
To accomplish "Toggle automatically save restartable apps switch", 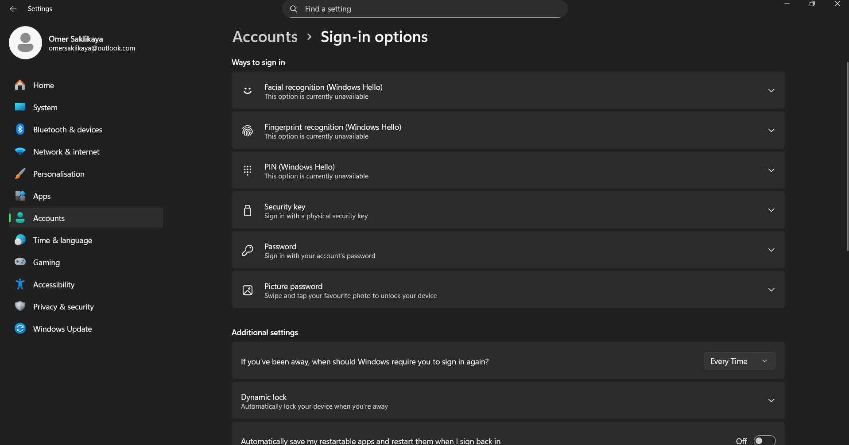I will point(765,441).
